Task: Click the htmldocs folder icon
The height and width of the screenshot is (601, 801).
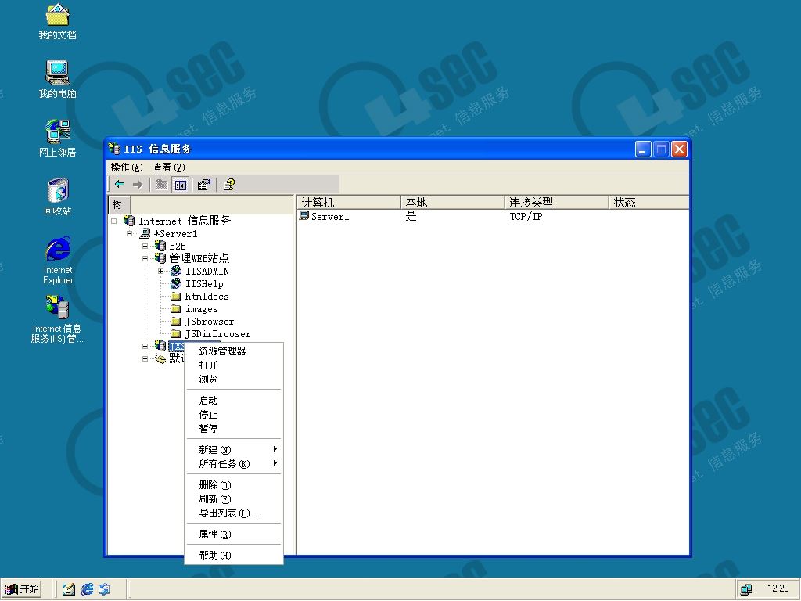Action: point(176,297)
